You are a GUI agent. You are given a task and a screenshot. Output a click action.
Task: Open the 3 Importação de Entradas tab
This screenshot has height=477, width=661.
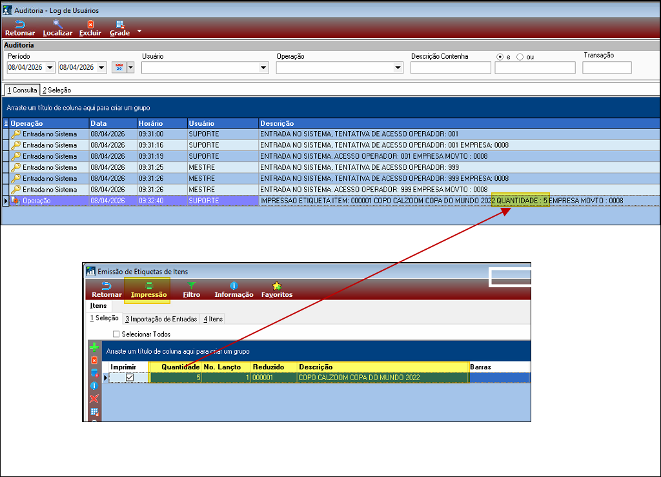[x=161, y=319]
